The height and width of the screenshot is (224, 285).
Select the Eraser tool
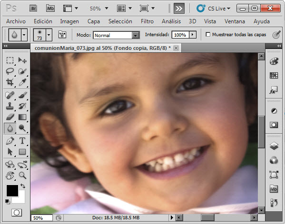[10, 117]
